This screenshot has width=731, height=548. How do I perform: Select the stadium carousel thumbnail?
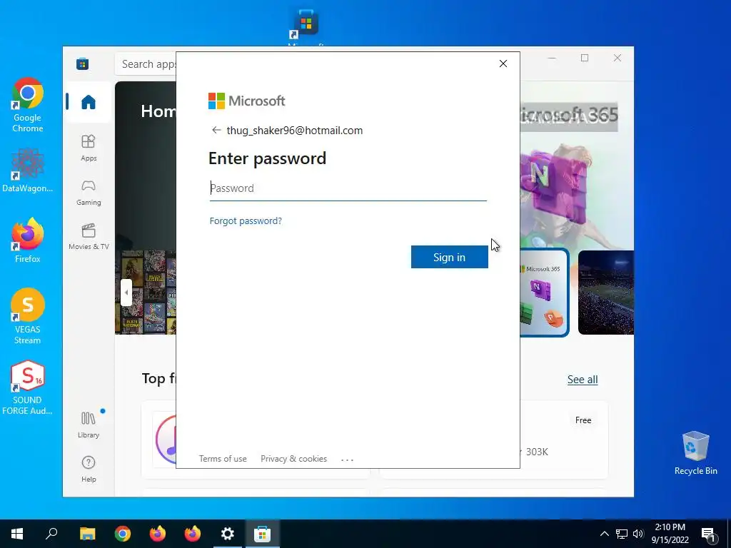pos(605,293)
